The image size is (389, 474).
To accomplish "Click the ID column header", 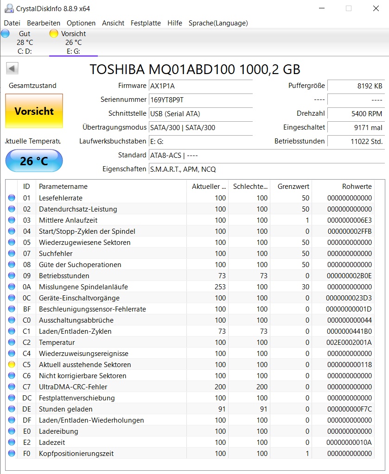I will click(x=26, y=186).
